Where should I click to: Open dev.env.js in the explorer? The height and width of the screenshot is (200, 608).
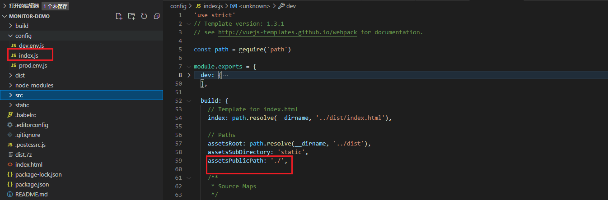pos(31,46)
